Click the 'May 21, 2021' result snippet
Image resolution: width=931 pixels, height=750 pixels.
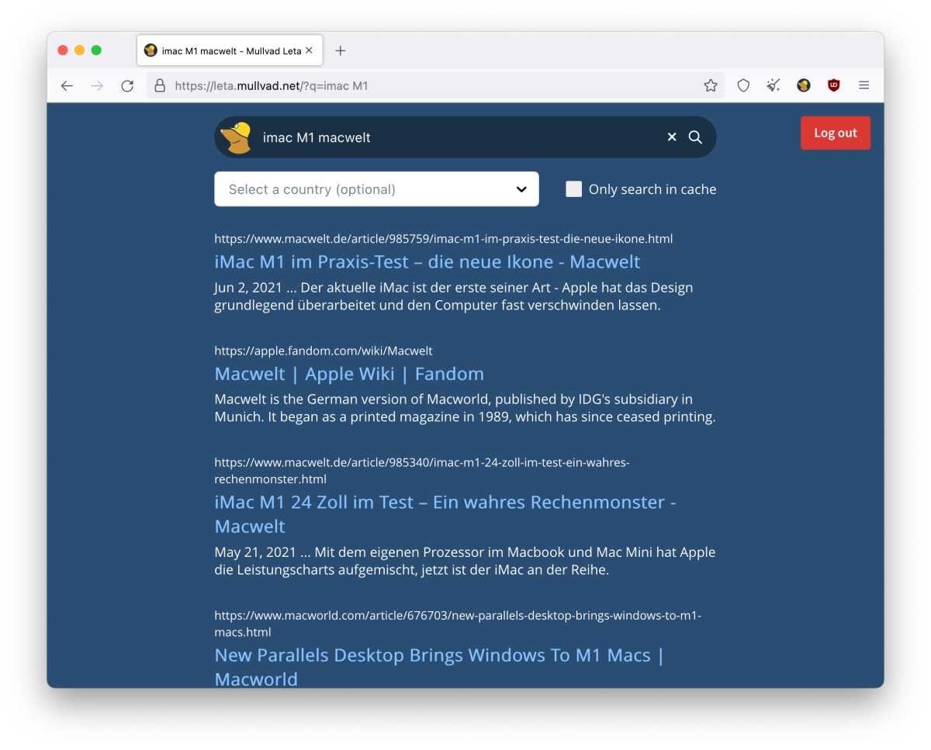465,562
